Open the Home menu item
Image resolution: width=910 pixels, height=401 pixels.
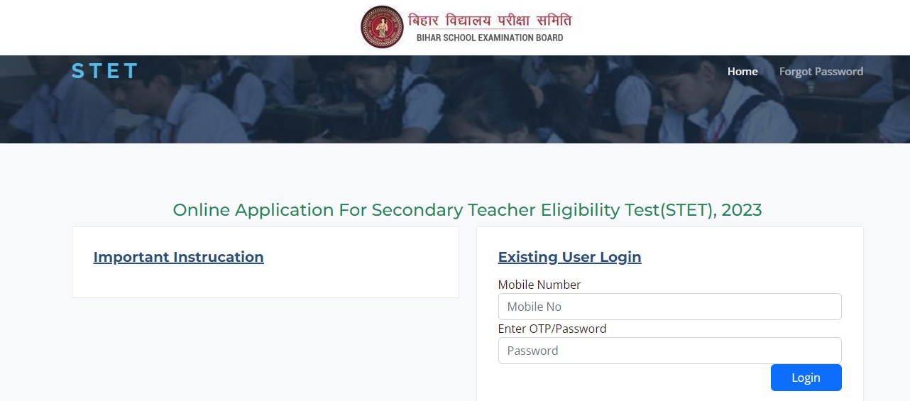pyautogui.click(x=742, y=71)
